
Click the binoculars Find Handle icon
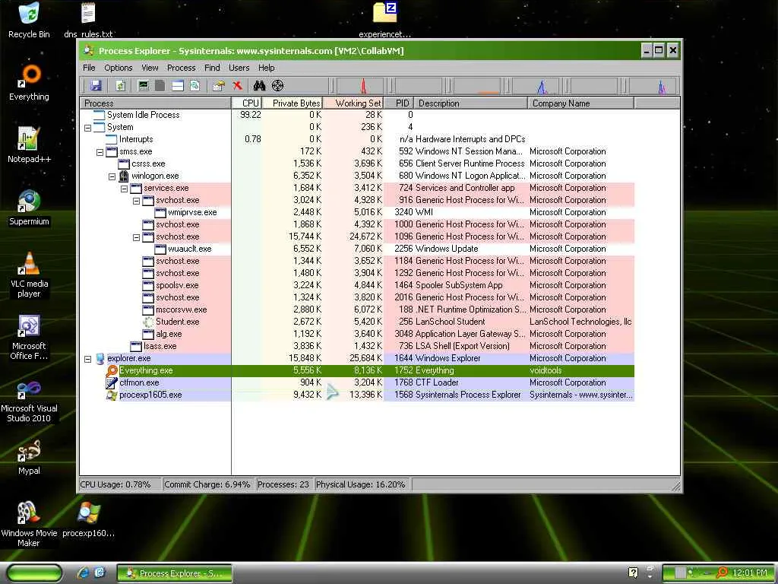tap(259, 85)
